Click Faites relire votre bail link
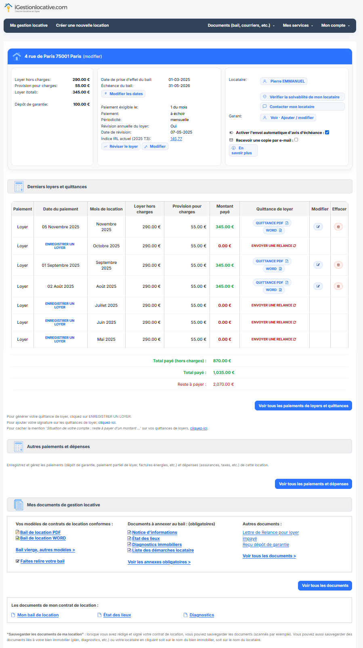Image resolution: width=363 pixels, height=648 pixels. coord(42,561)
